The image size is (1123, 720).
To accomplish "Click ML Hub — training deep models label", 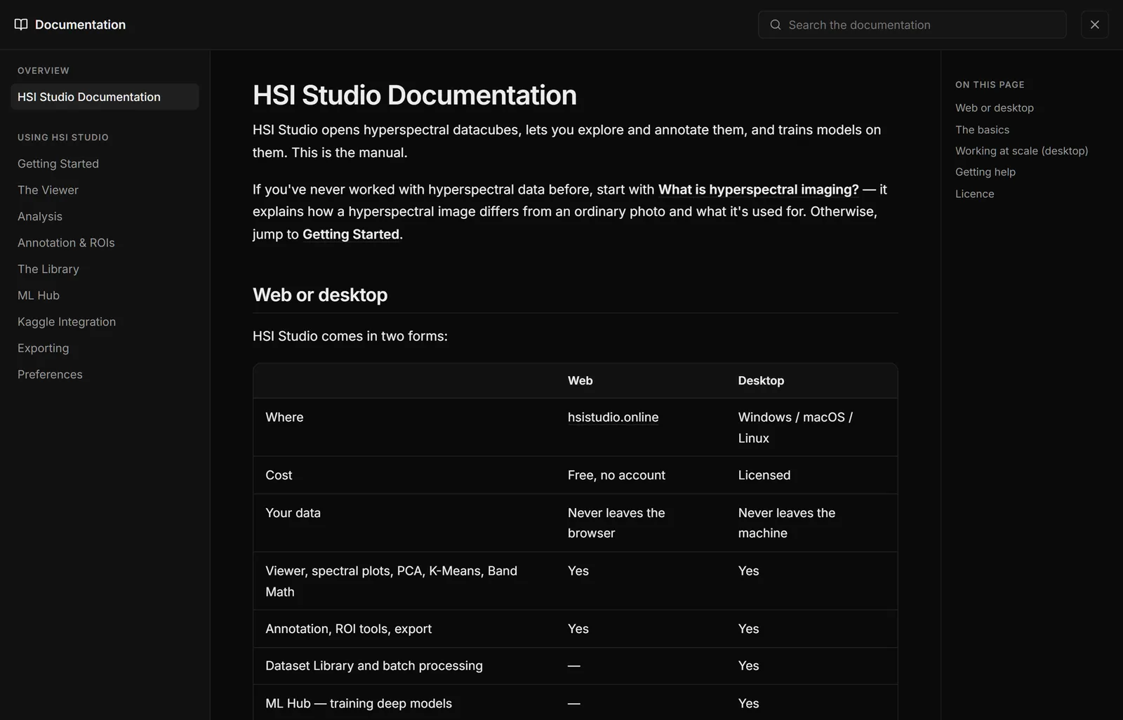I will tap(359, 703).
